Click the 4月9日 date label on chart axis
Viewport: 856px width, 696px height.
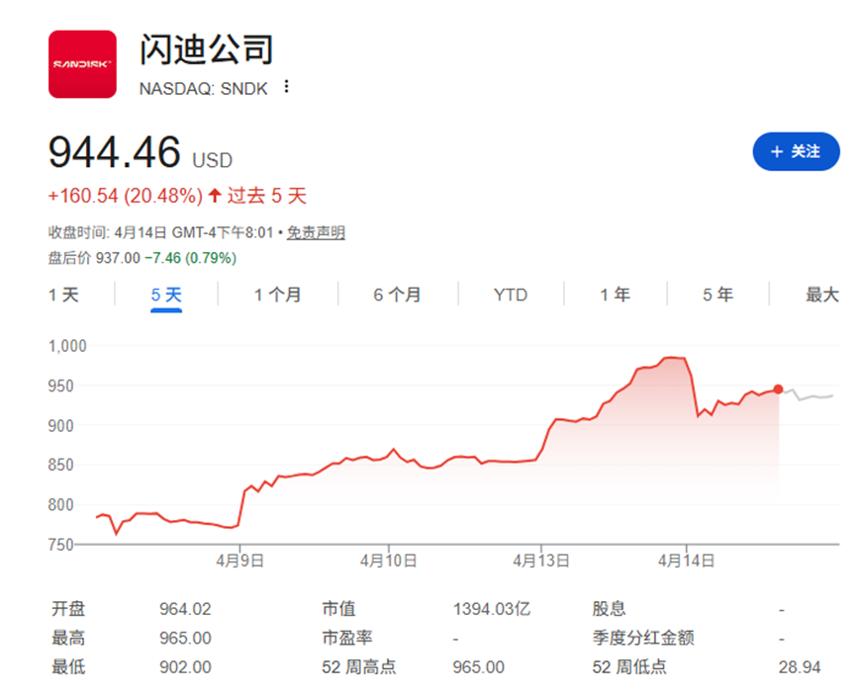[239, 560]
